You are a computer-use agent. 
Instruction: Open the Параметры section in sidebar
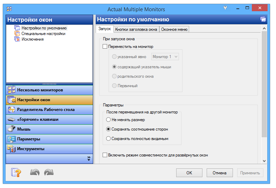pyautogui.click(x=49, y=139)
